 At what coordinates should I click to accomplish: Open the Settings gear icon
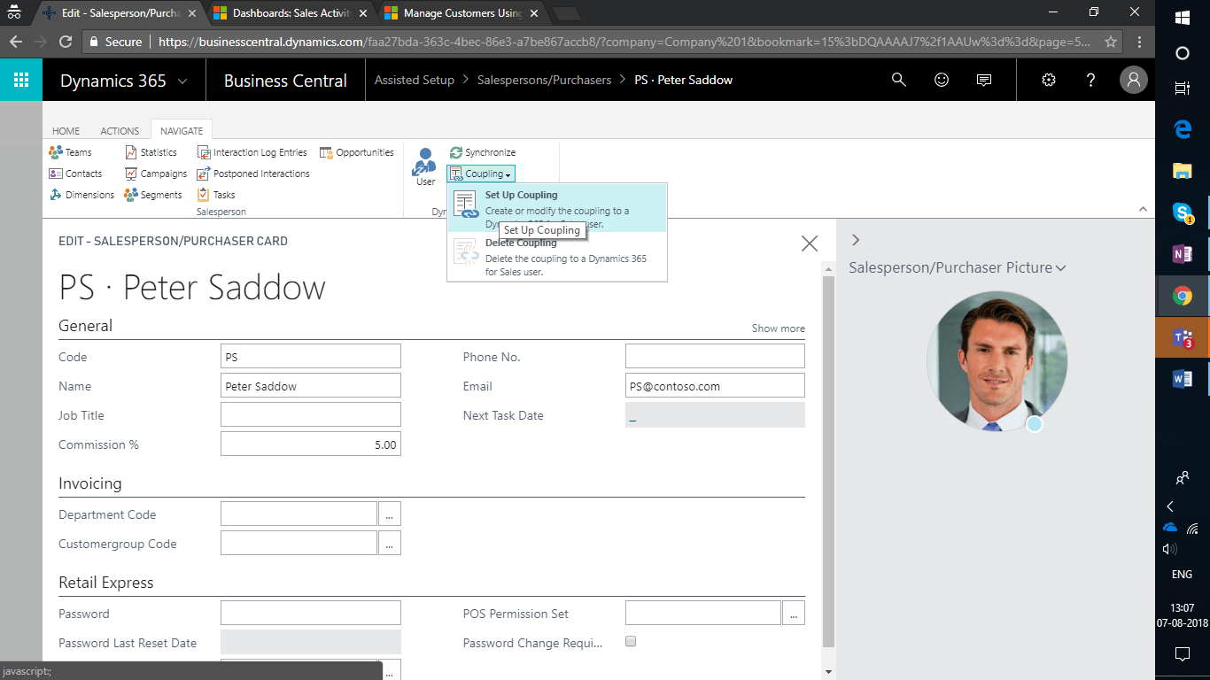tap(1049, 80)
